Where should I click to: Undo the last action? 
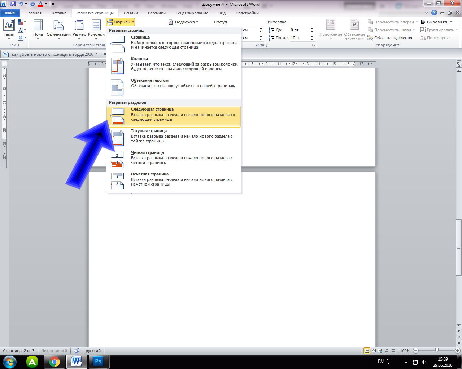21,4
